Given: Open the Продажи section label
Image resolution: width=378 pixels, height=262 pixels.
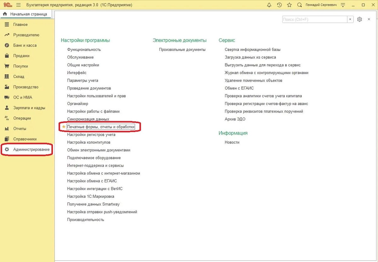Looking at the screenshot, I should click(x=21, y=56).
